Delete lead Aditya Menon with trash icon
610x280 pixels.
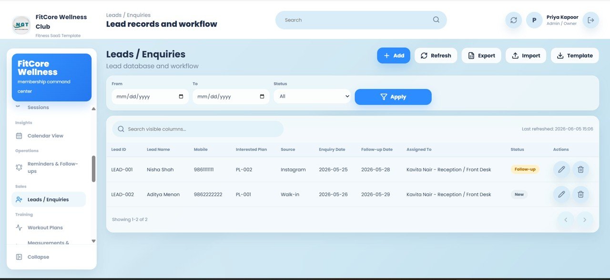[580, 194]
